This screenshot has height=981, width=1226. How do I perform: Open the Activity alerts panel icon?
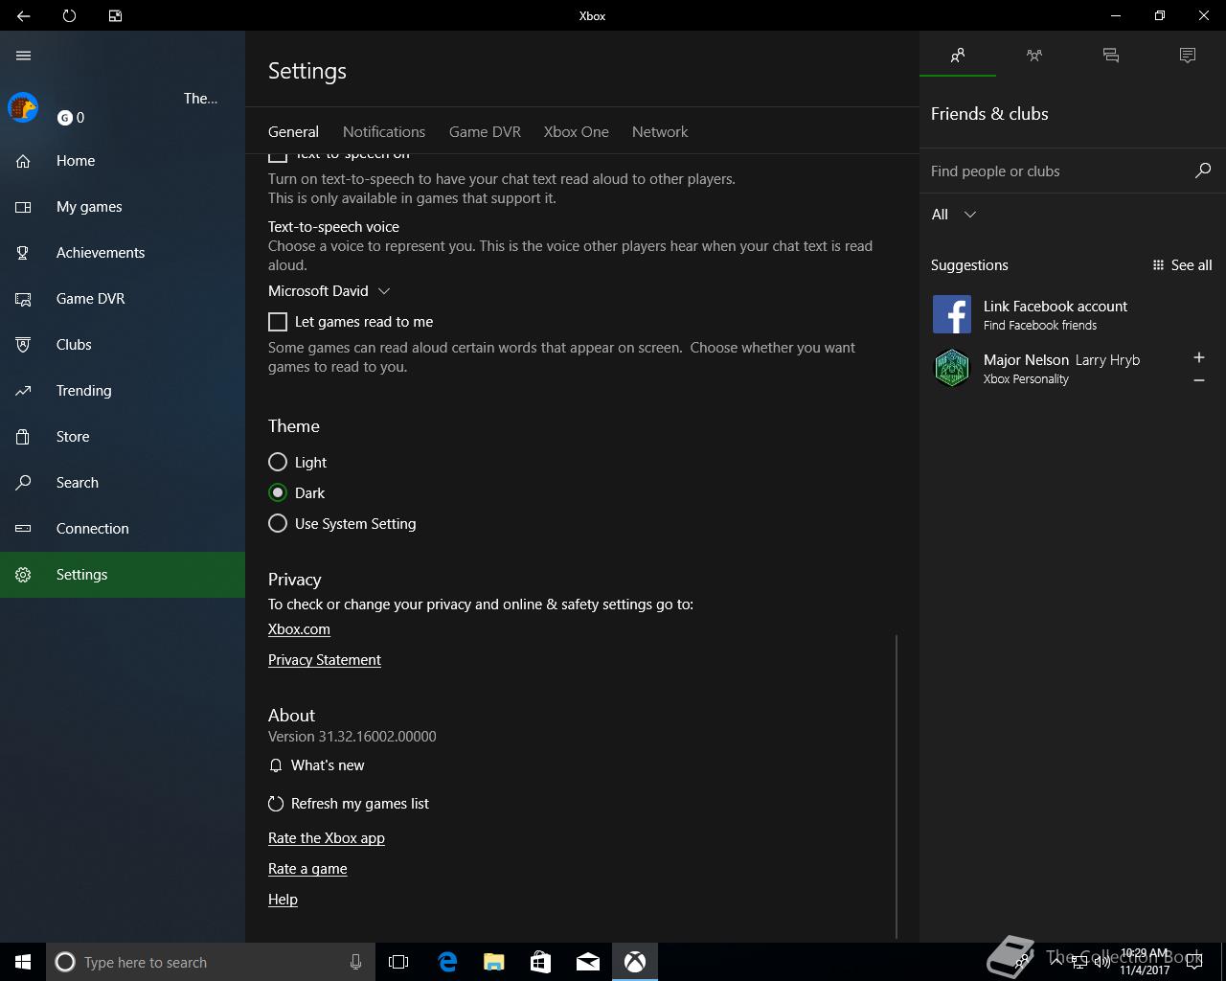(1188, 56)
